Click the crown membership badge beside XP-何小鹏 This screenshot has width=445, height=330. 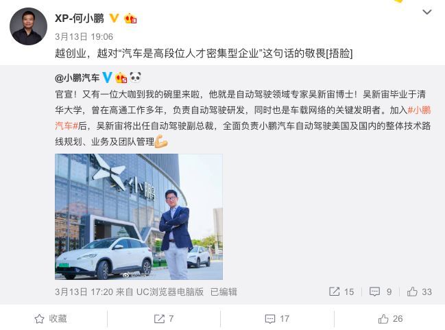click(x=130, y=19)
